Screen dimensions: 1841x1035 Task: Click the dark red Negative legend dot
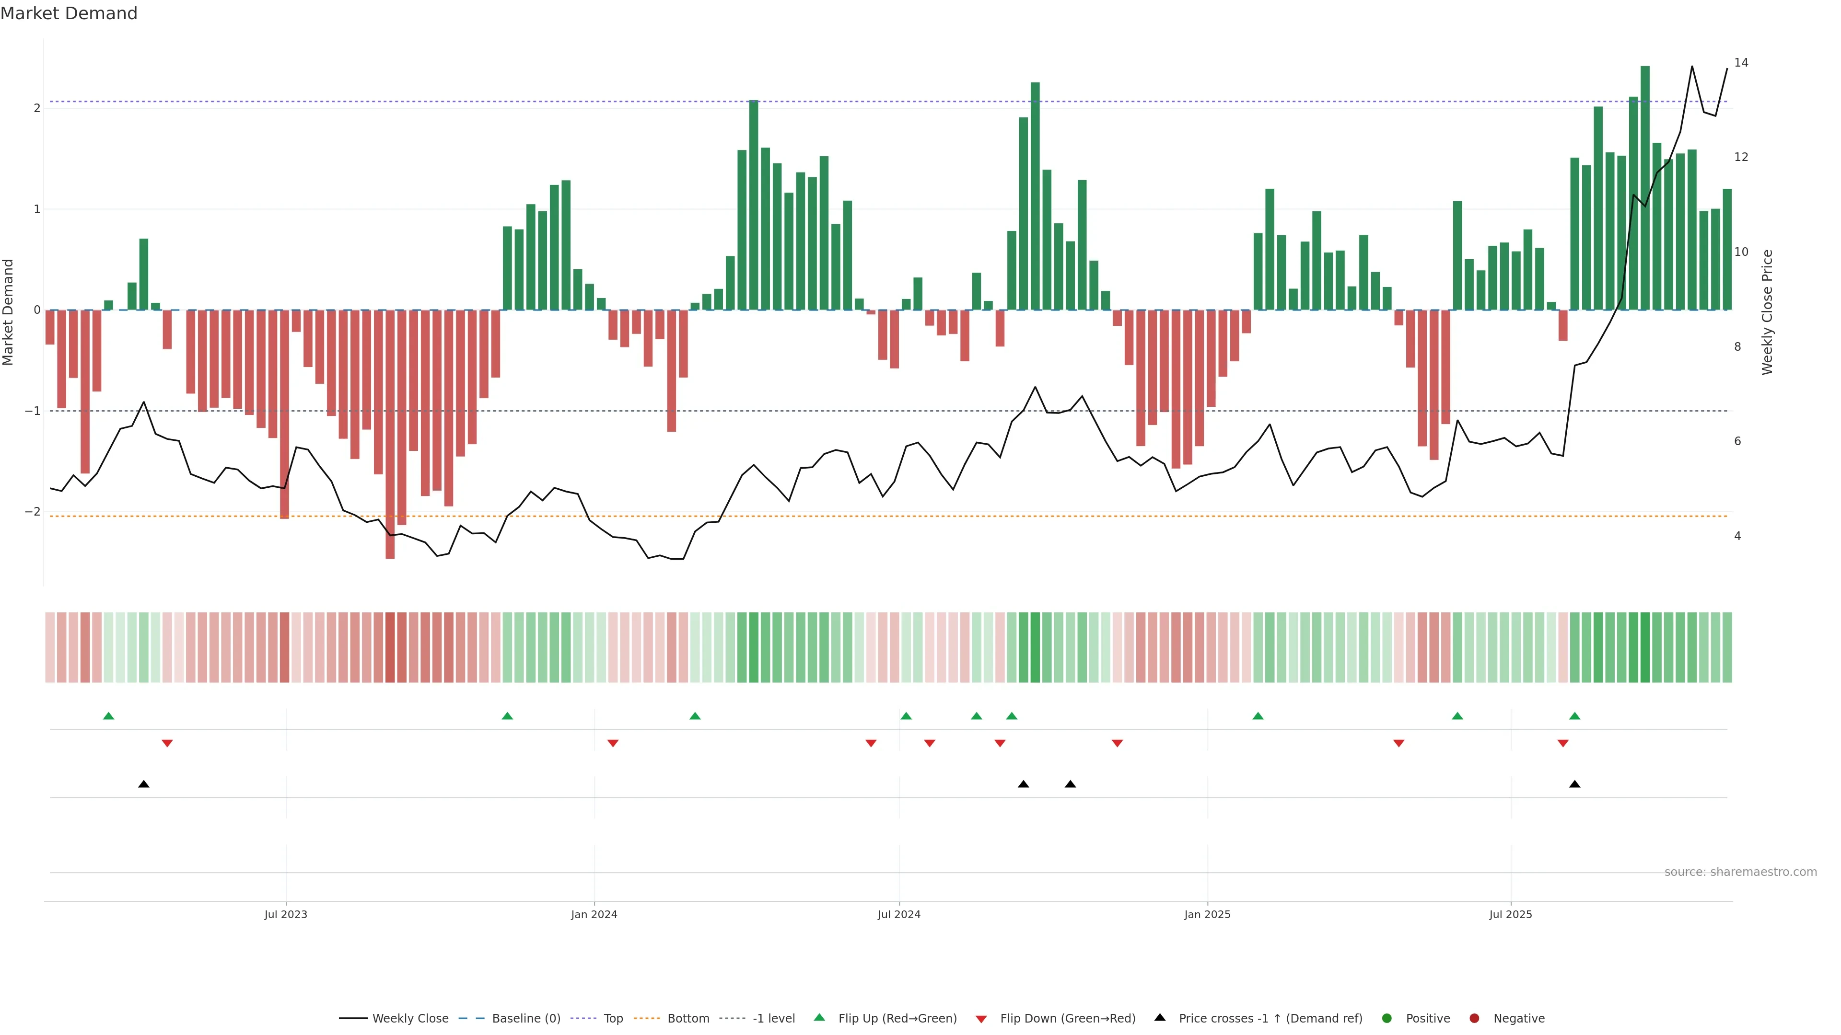click(x=1474, y=1018)
